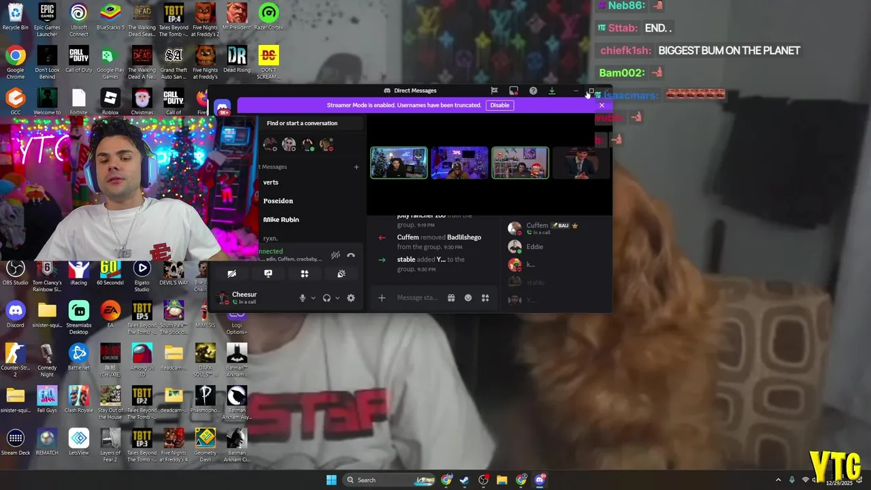Open the Discord emoji picker
The width and height of the screenshot is (871, 490).
pyautogui.click(x=468, y=298)
